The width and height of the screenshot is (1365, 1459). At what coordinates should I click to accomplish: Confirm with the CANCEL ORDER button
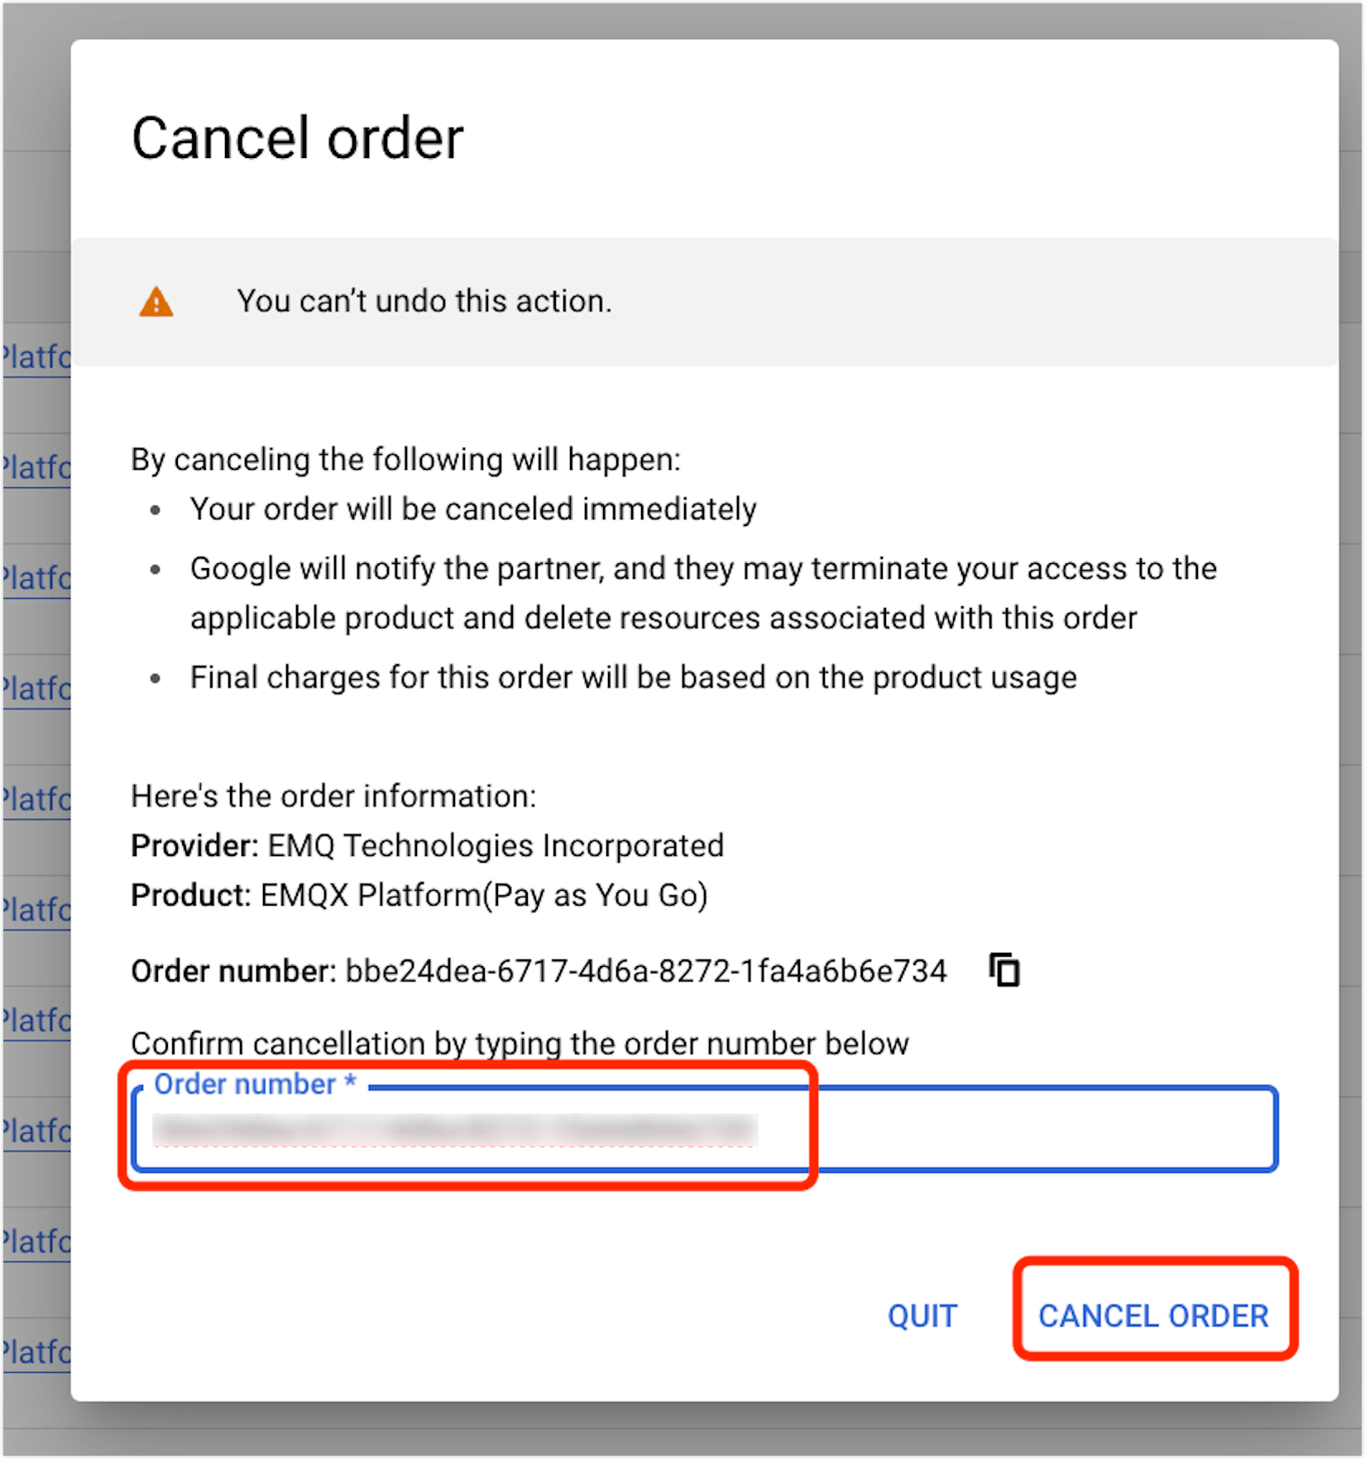(x=1153, y=1315)
